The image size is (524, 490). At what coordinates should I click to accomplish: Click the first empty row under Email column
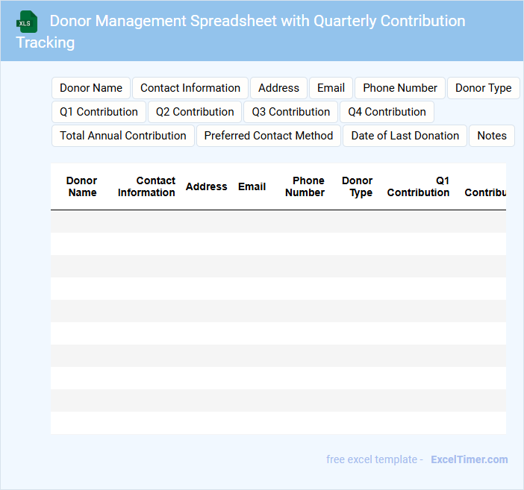(x=252, y=222)
